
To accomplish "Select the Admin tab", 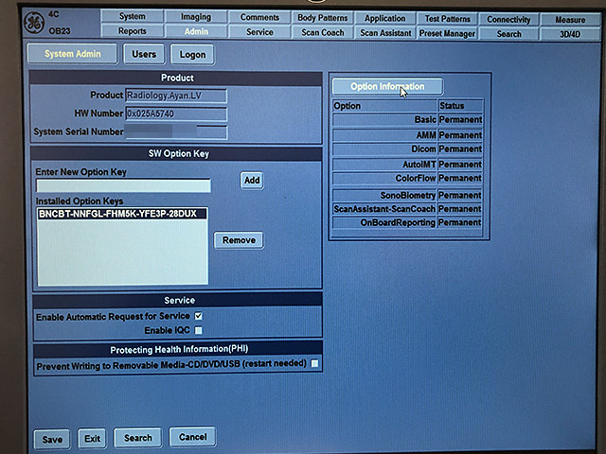I will click(196, 31).
